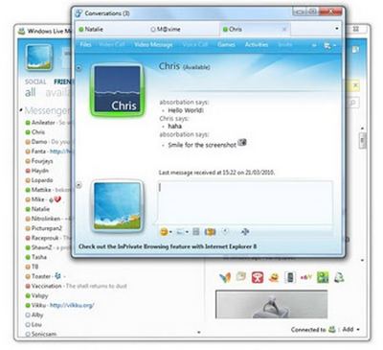Click the Conversations window title icon
The width and height of the screenshot is (383, 350).
point(79,13)
